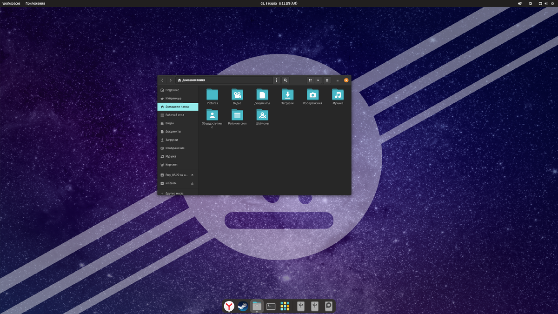Open the hamburger main menu

[x=327, y=80]
